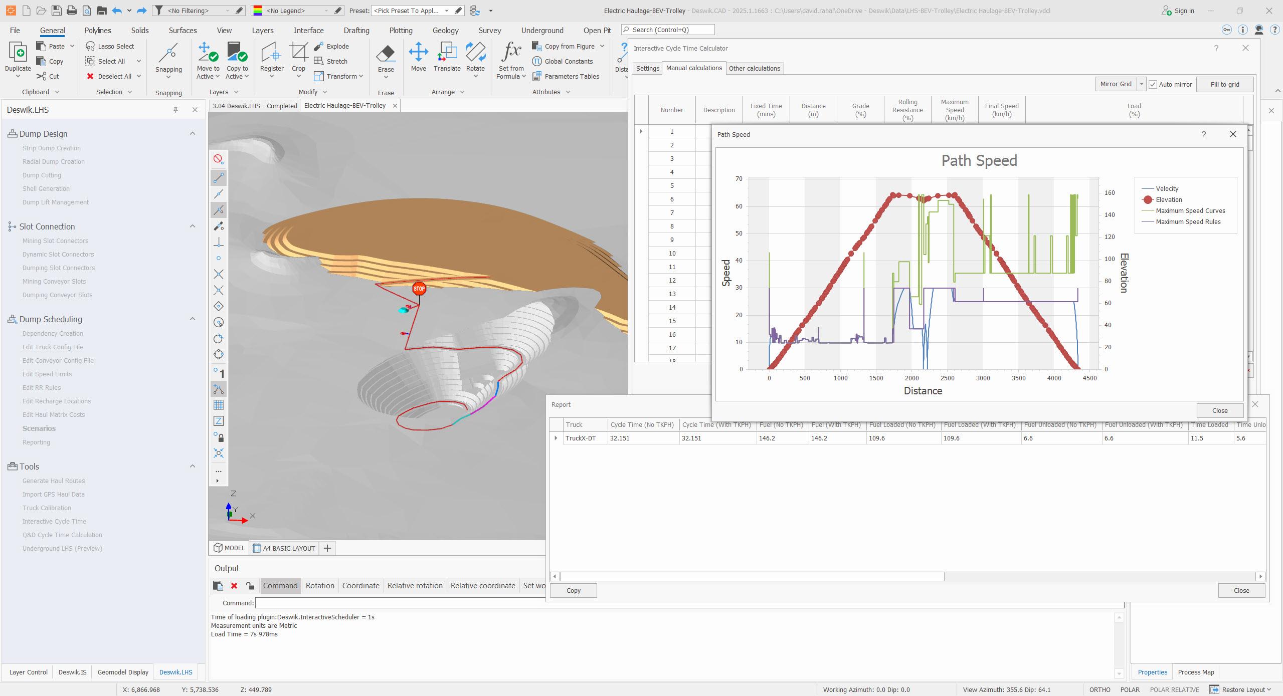
Task: Click the rainbow legend color swatch
Action: coord(257,11)
